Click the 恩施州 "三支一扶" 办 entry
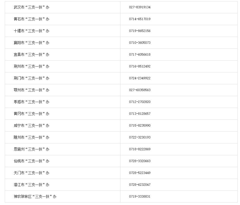The width and height of the screenshot is (240, 205). [32, 149]
